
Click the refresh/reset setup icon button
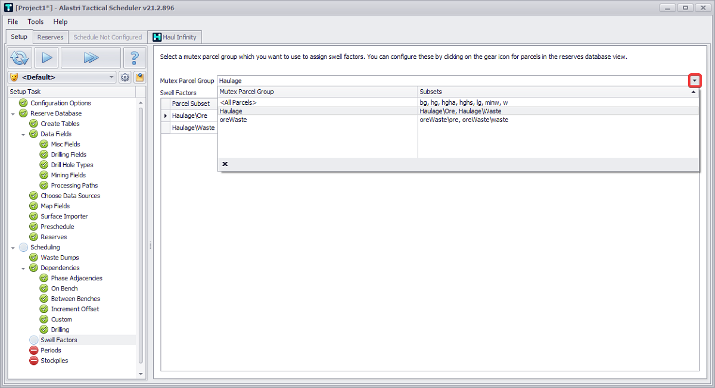[19, 58]
